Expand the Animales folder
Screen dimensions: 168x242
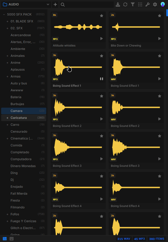[x=7, y=56]
